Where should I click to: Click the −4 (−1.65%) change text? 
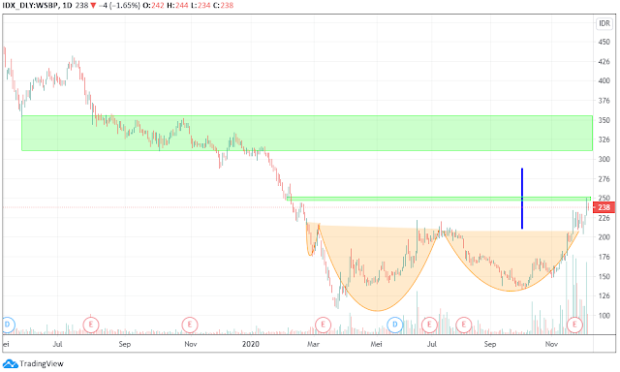[119, 6]
